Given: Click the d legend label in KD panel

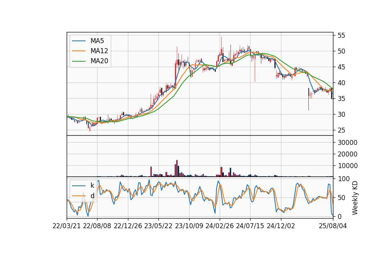Looking at the screenshot, I should coord(92,196).
